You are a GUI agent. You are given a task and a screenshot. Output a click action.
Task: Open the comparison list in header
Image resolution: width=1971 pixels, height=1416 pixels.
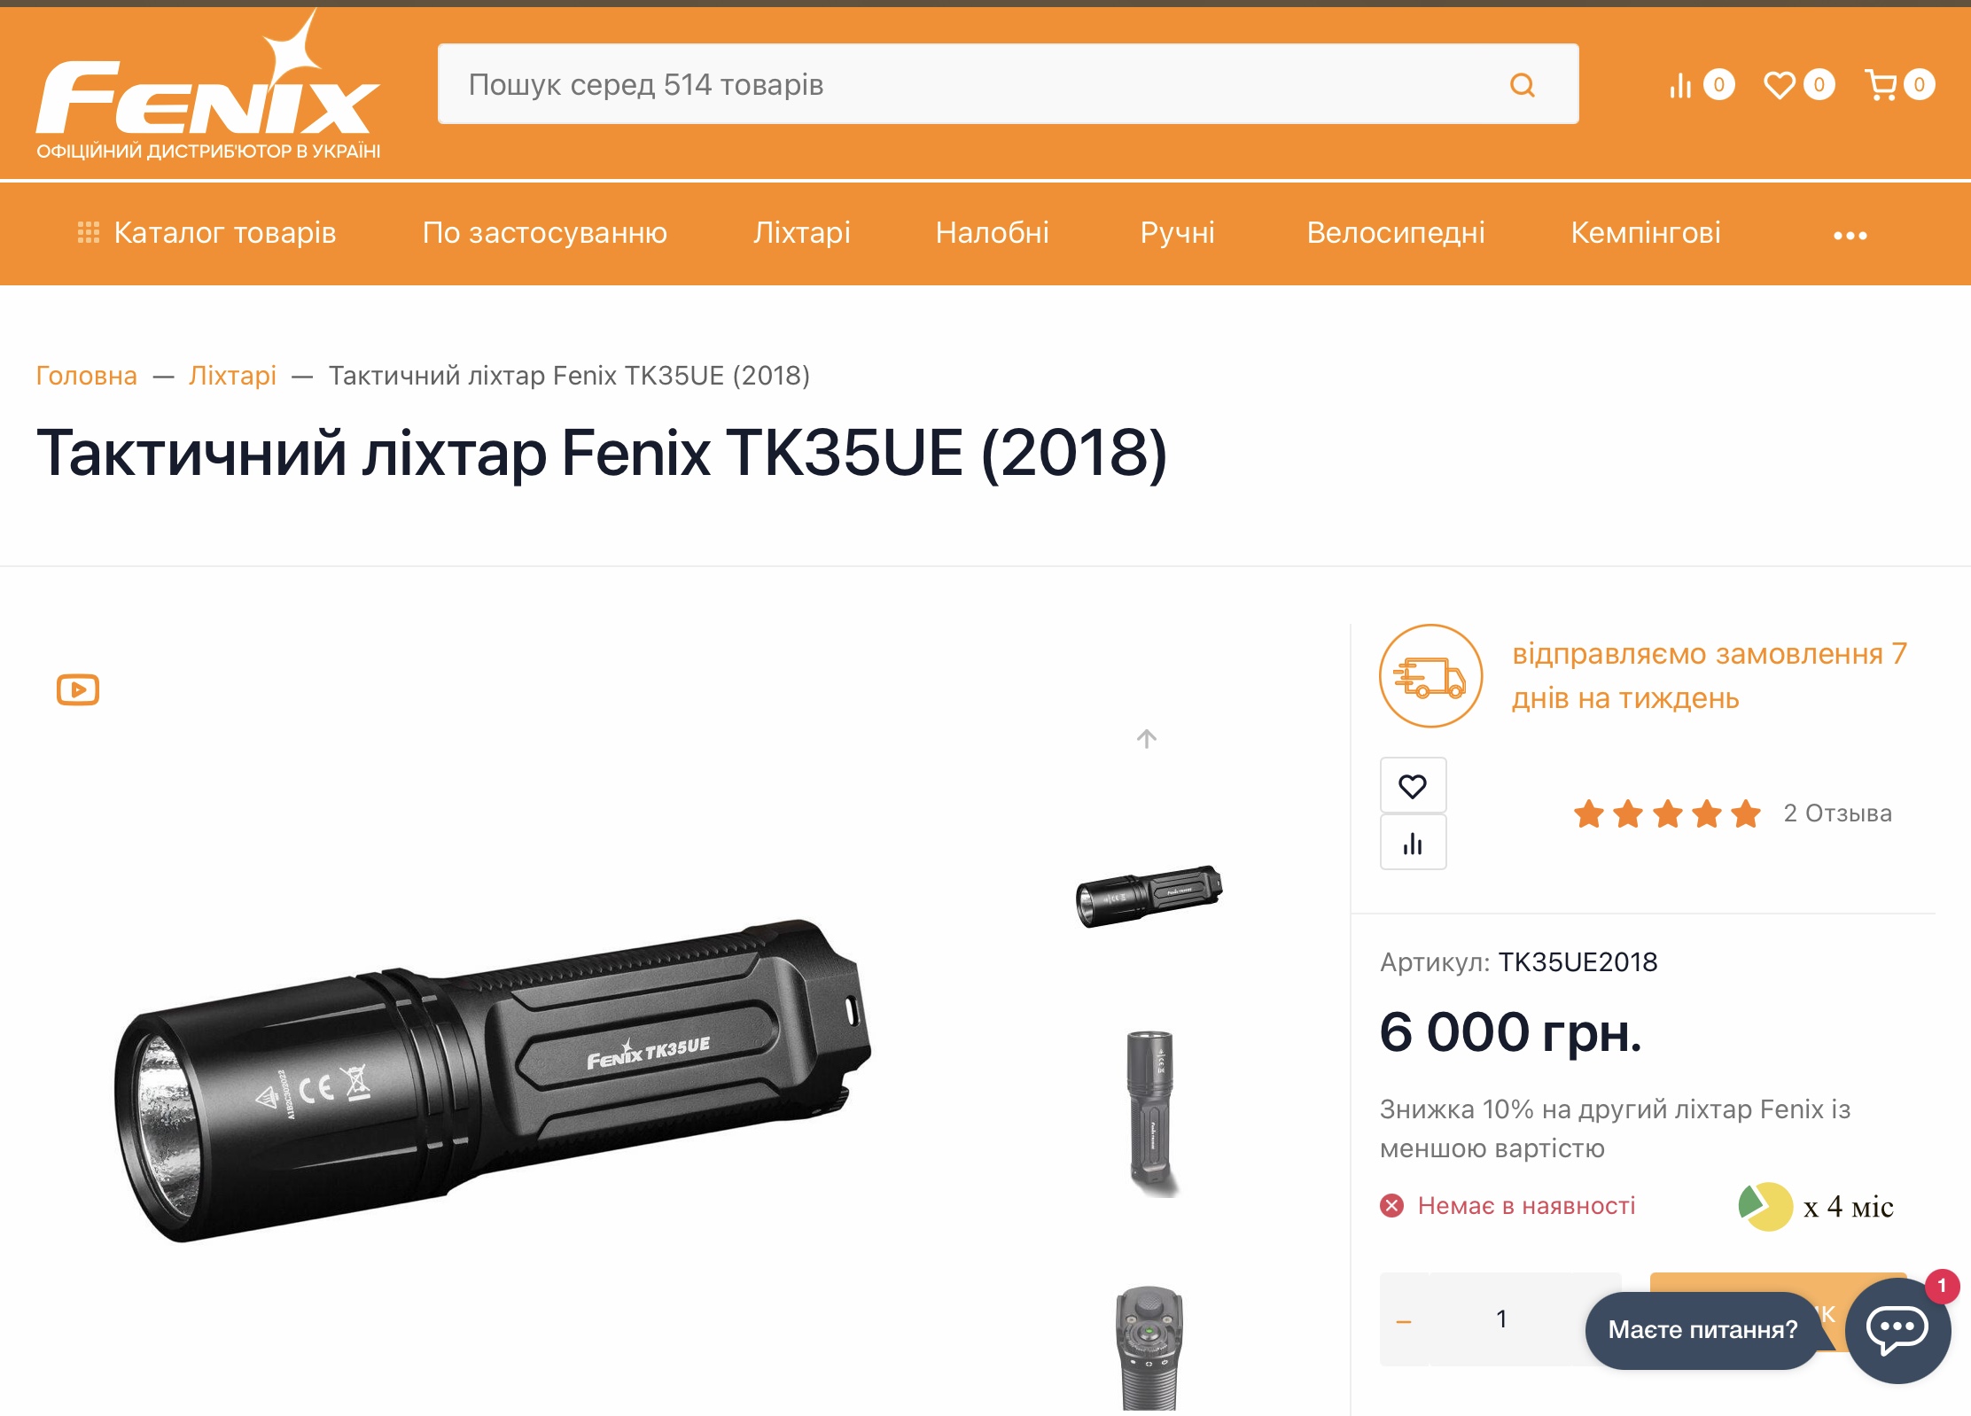coord(1680,85)
